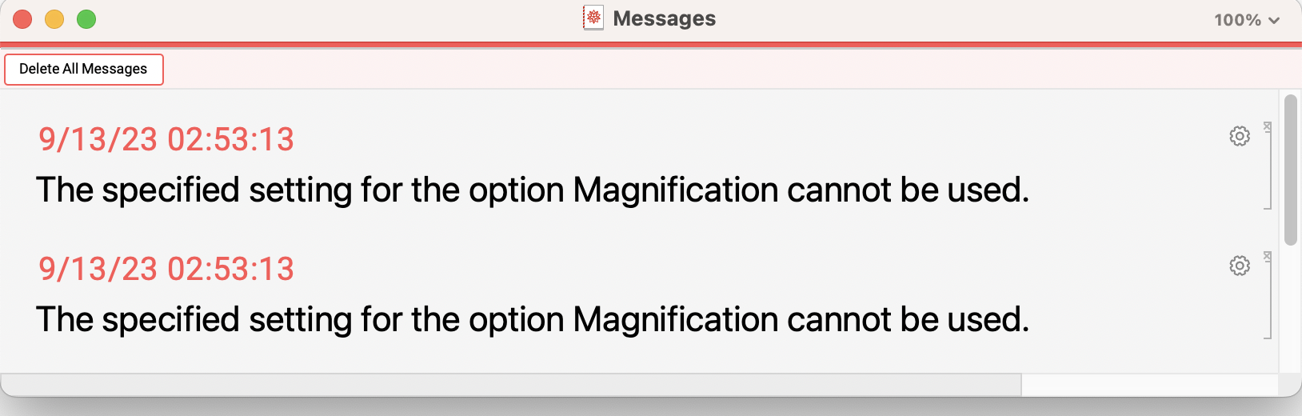Click the vertical scrollbar track below the thumb
Screen dimensions: 1302x416
1290,308
